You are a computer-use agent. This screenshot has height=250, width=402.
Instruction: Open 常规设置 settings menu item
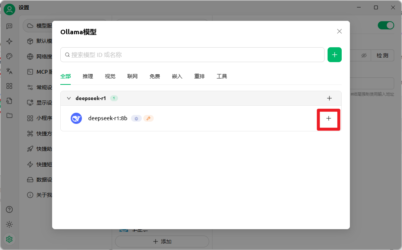coord(40,87)
